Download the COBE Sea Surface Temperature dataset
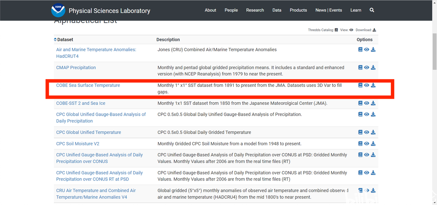The image size is (437, 205). tap(373, 85)
